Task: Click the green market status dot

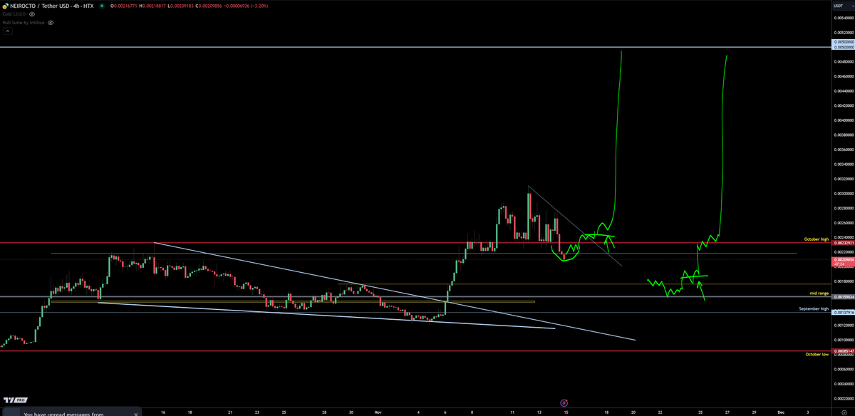Action: tap(103, 6)
